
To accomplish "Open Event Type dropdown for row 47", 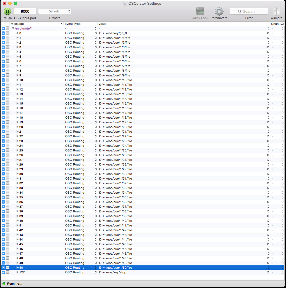I will coord(96,254).
